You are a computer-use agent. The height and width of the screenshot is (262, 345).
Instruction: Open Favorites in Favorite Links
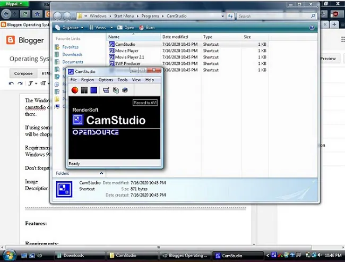(70, 47)
